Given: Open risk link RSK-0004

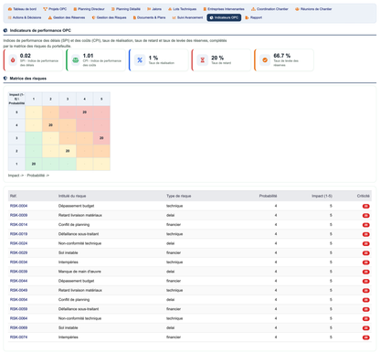Looking at the screenshot, I should [18, 206].
